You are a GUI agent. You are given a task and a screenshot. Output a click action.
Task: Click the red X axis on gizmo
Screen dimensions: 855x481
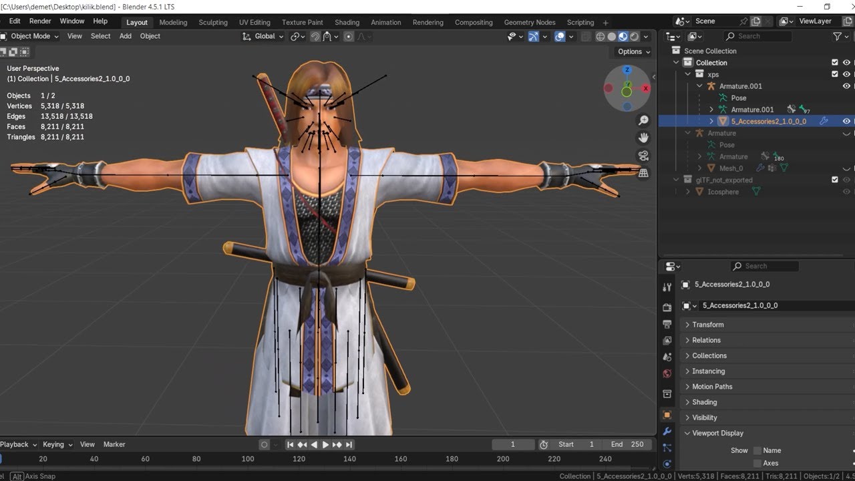[x=646, y=88]
